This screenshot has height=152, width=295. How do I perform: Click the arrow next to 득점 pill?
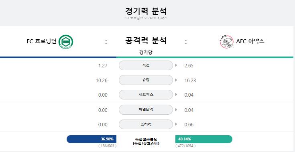point(176,65)
